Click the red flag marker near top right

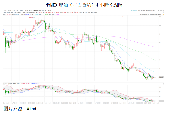pos(123,16)
